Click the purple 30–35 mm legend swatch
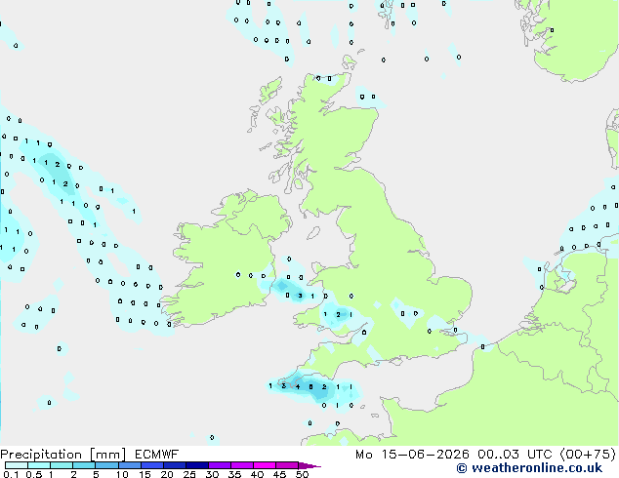Screen dimensions: 619x478 pyautogui.click(x=219, y=465)
